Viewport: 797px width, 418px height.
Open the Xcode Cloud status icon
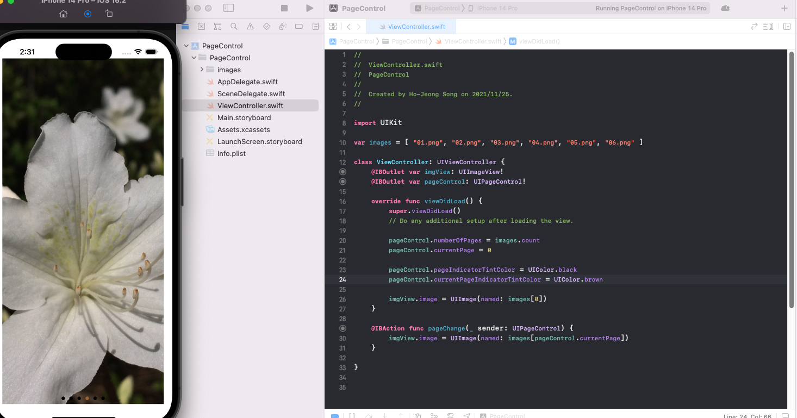725,8
